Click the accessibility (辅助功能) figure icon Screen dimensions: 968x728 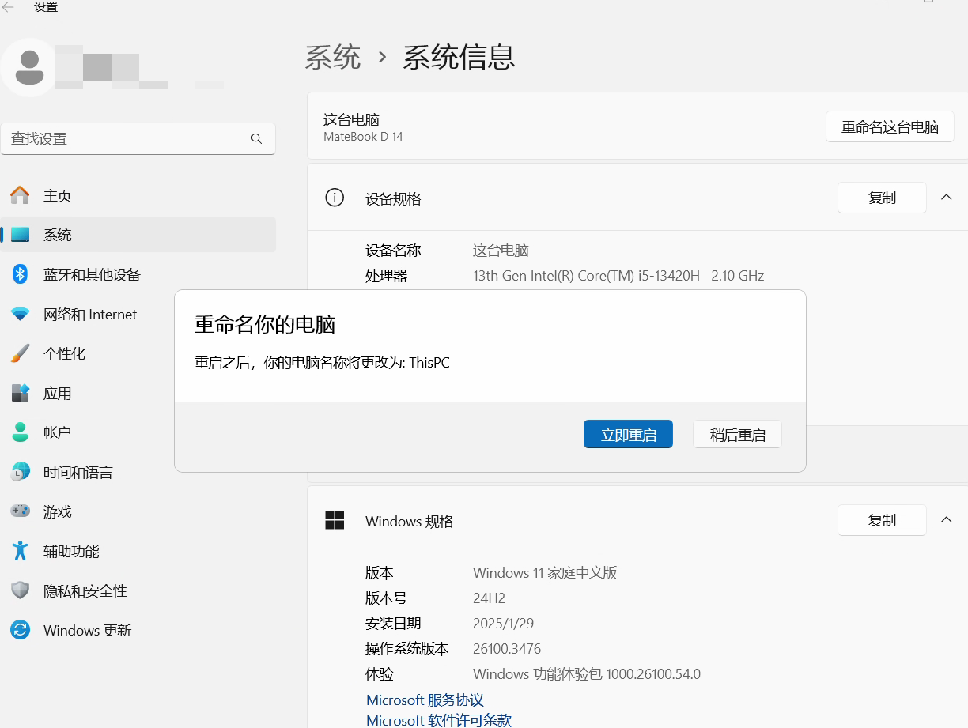(20, 551)
